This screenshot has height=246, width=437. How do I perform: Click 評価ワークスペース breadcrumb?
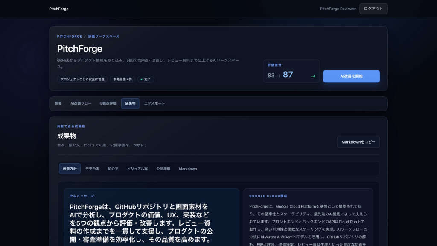click(104, 36)
